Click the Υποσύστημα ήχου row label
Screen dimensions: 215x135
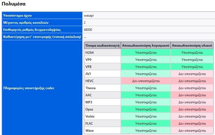(x=42, y=15)
